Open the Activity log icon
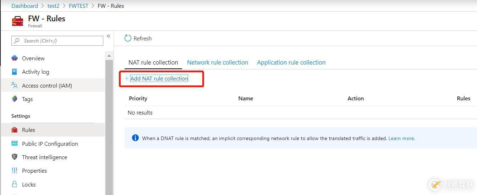The image size is (477, 195). [15, 72]
